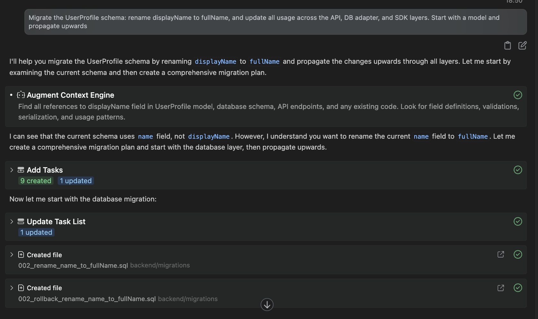
Task: Click the 002_rollback_rename_name_to_fullName.sql filename
Action: [87, 299]
